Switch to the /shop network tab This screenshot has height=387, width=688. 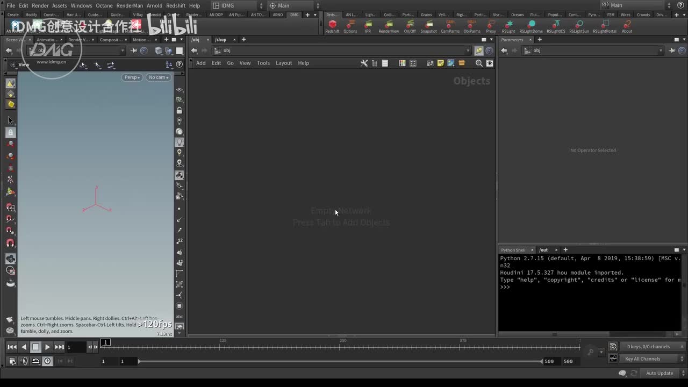(221, 39)
